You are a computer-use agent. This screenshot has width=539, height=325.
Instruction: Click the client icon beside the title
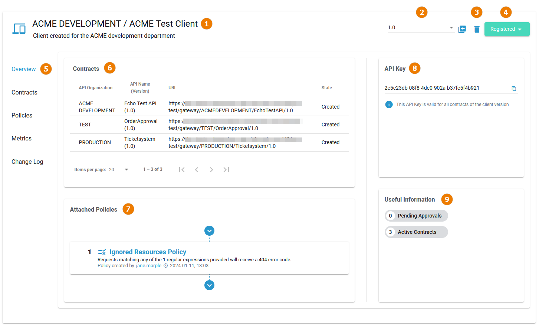point(19,29)
